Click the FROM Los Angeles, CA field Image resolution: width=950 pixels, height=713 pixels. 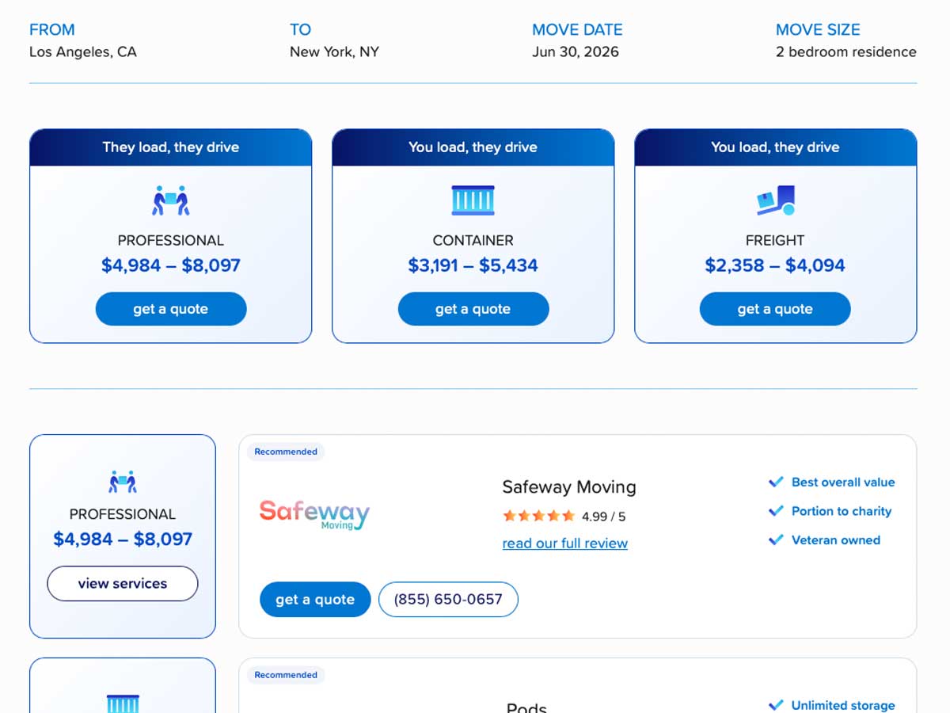point(83,41)
